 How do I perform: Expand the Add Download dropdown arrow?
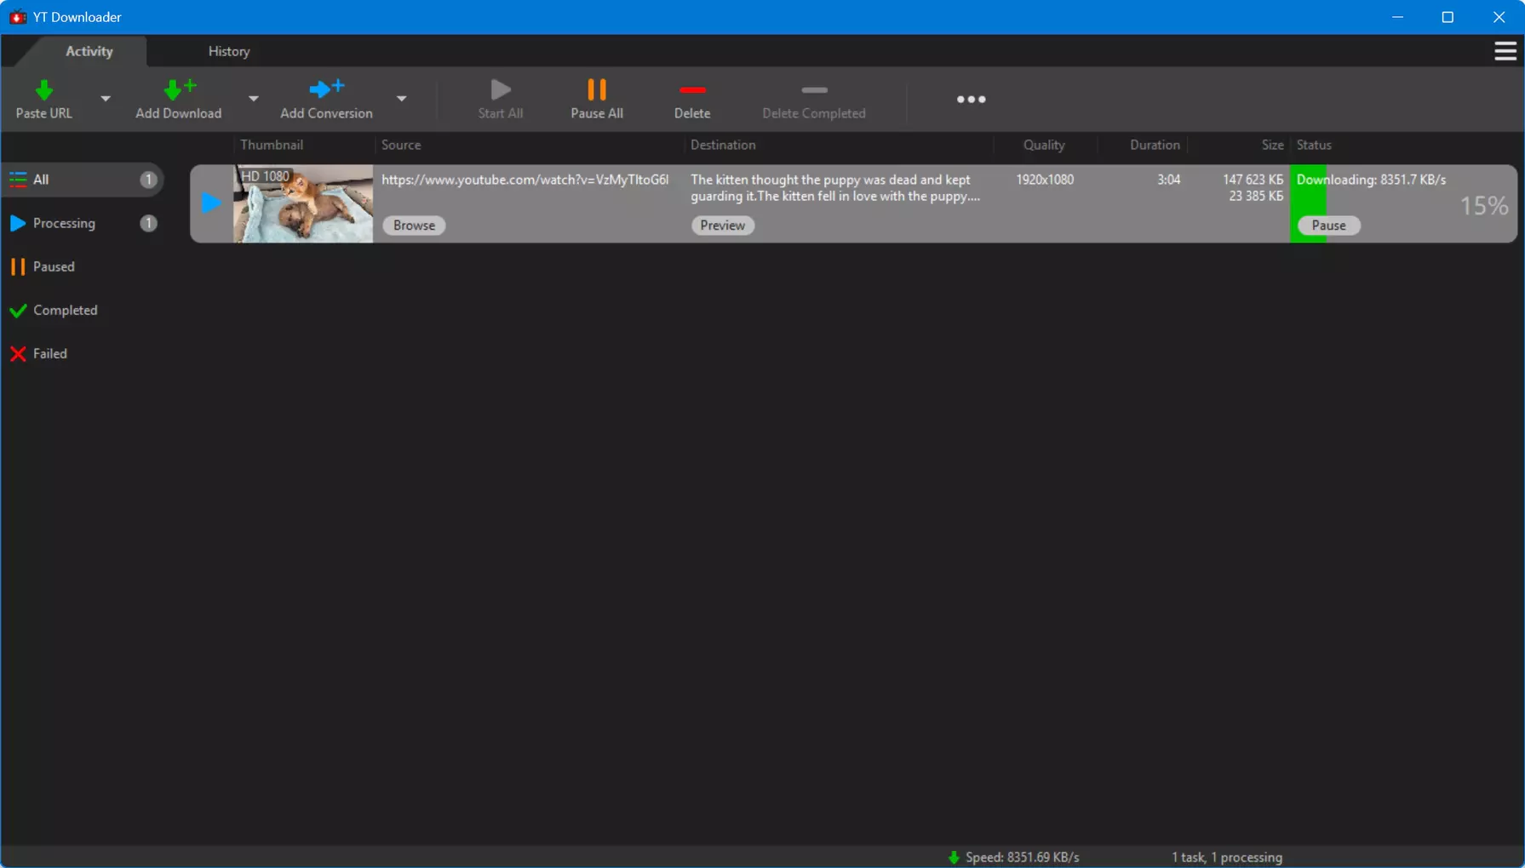click(254, 99)
